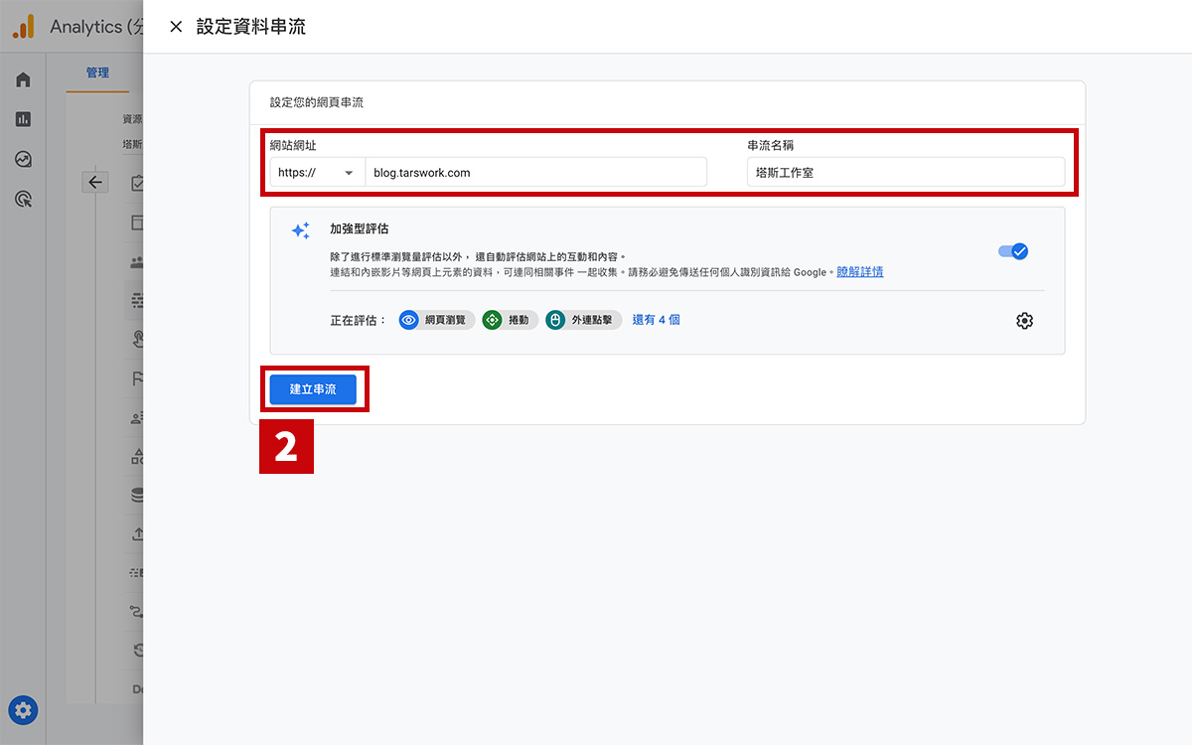Click the back arrow in admin column
The width and height of the screenshot is (1192, 745).
95,182
